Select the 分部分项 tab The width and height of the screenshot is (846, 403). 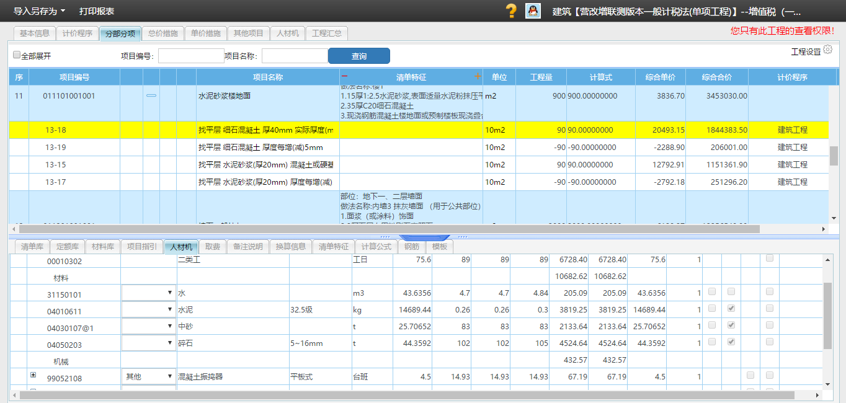click(x=120, y=33)
